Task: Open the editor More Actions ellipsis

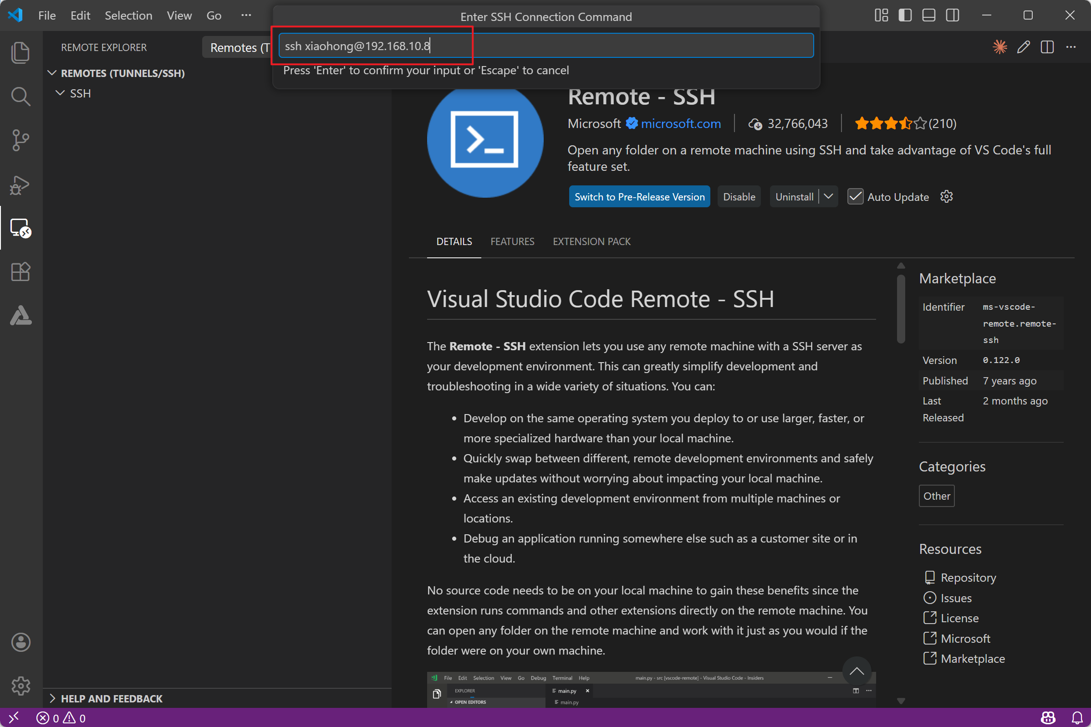Action: pos(1071,47)
